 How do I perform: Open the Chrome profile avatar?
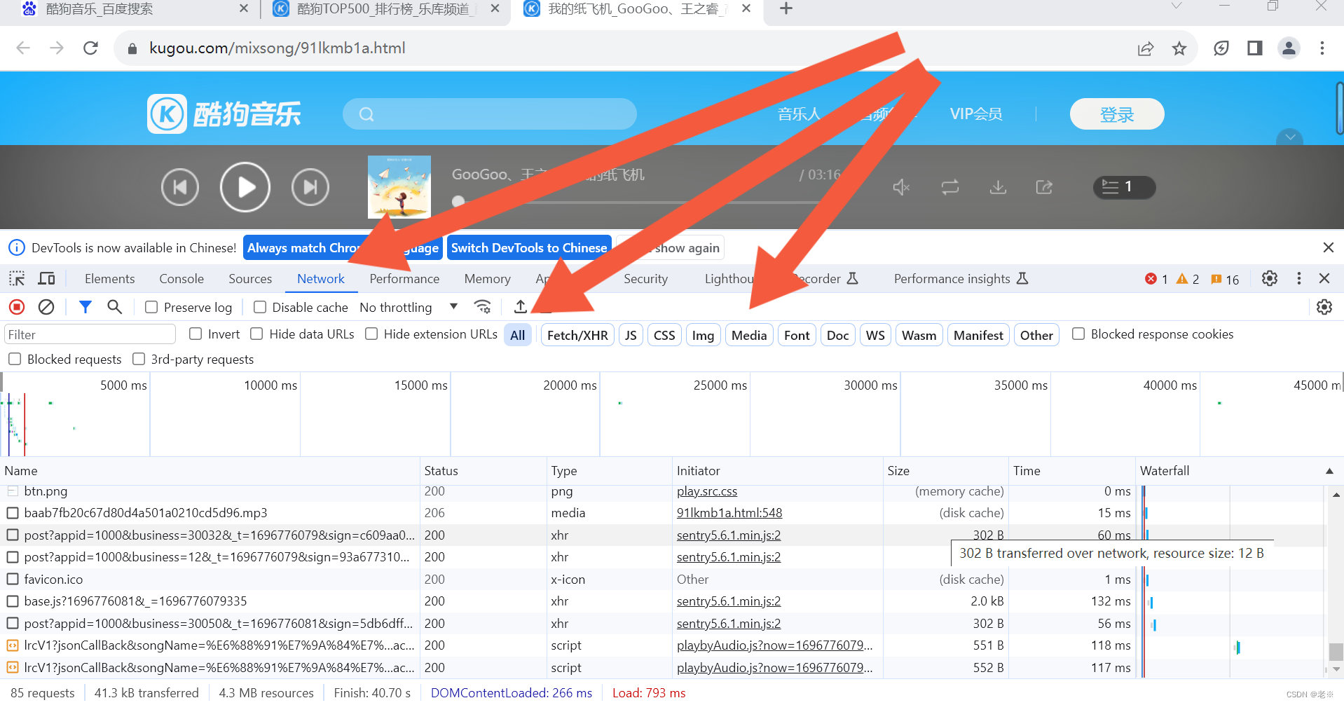pos(1289,48)
